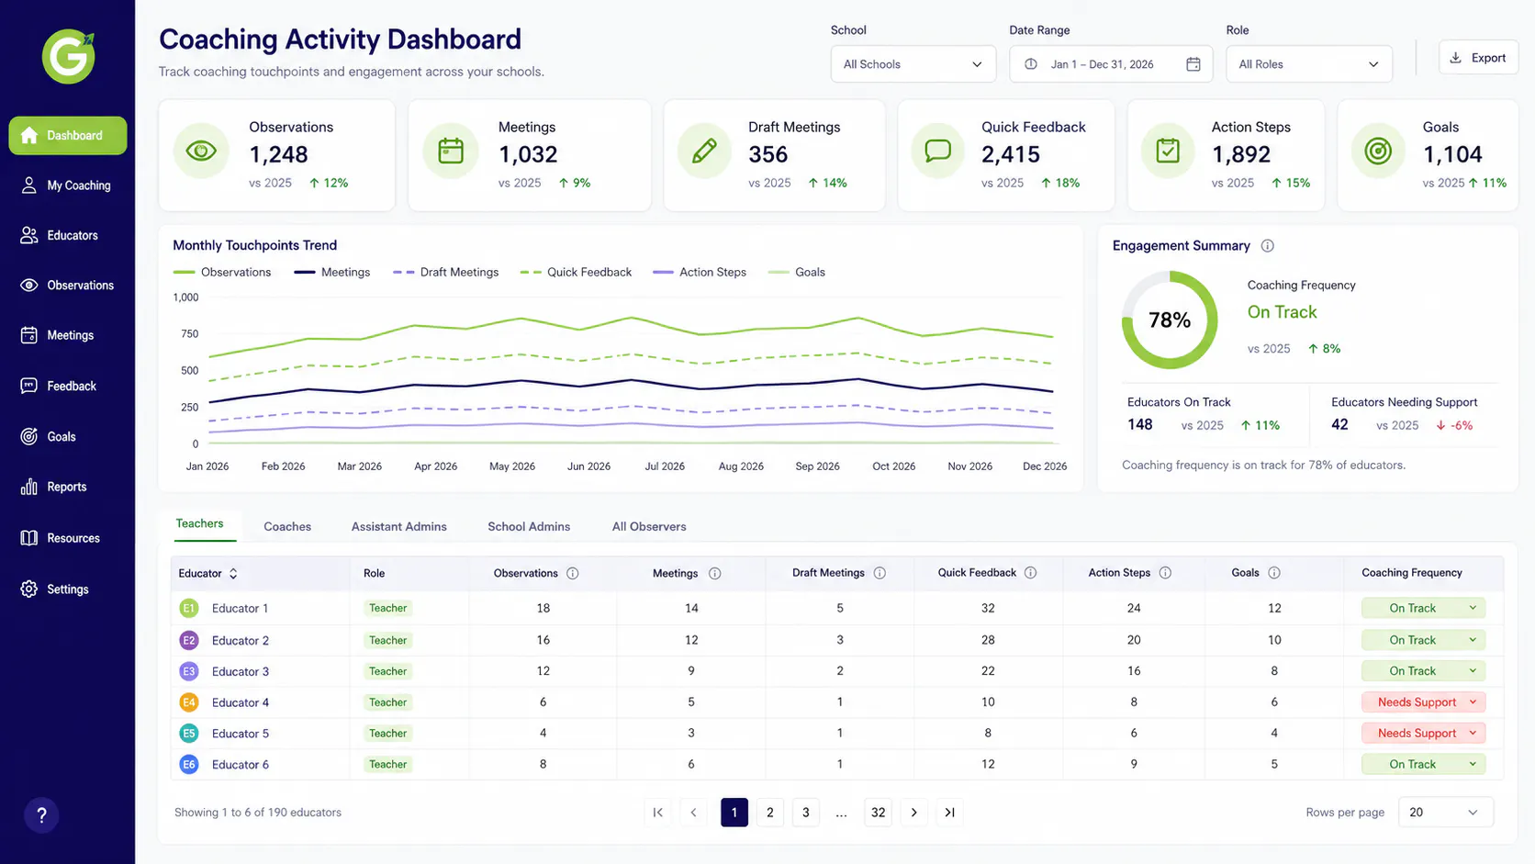Click the Dashboard item in sidebar
1535x864 pixels.
pos(68,135)
